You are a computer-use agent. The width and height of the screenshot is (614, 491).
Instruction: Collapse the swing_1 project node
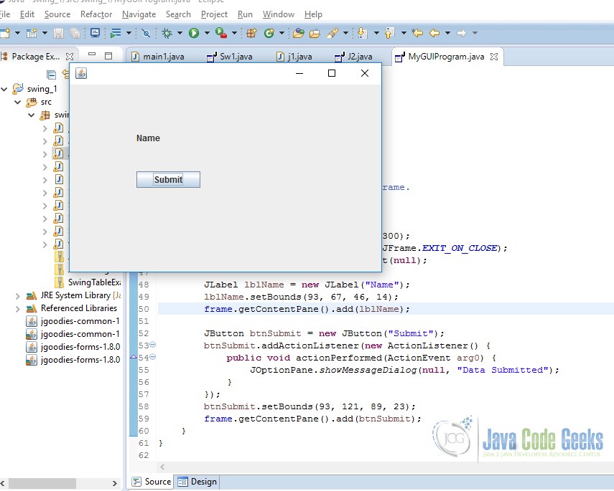click(x=6, y=88)
